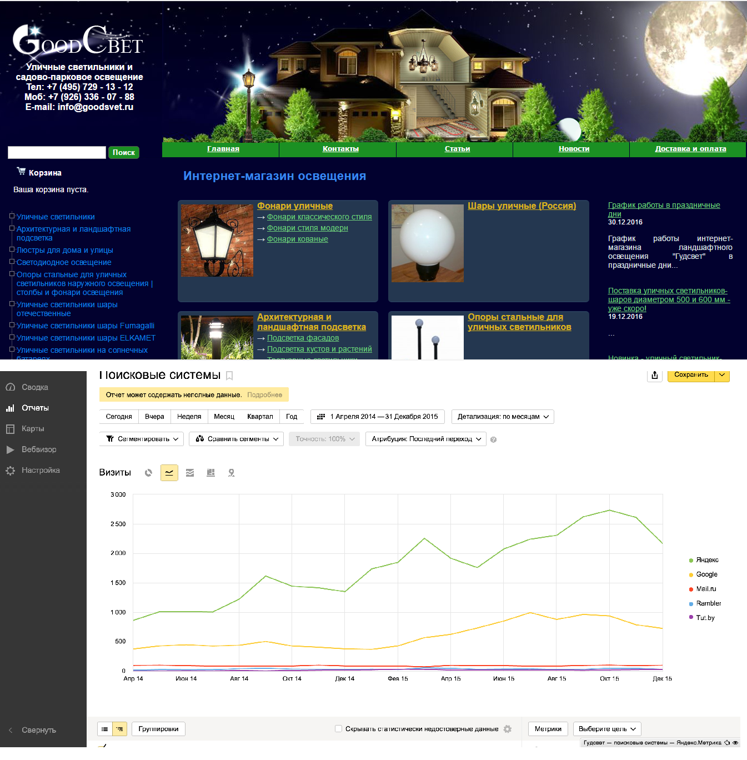Open Доставка и оплата menu item
Viewport: 747px width, 760px height.
pyautogui.click(x=690, y=149)
